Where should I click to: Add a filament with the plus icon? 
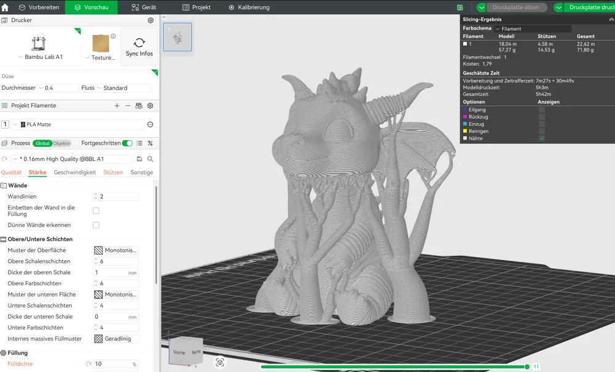coord(117,105)
